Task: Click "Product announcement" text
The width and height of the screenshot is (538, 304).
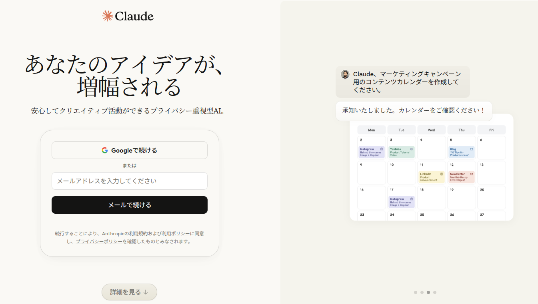Action: [x=429, y=179]
